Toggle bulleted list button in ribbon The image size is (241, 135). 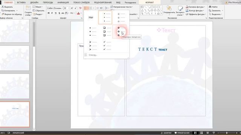coord(85,8)
